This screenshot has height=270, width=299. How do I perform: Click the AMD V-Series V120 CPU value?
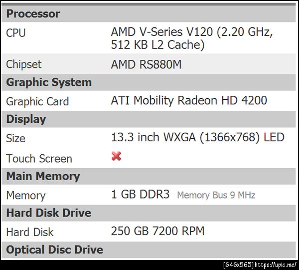pyautogui.click(x=191, y=38)
